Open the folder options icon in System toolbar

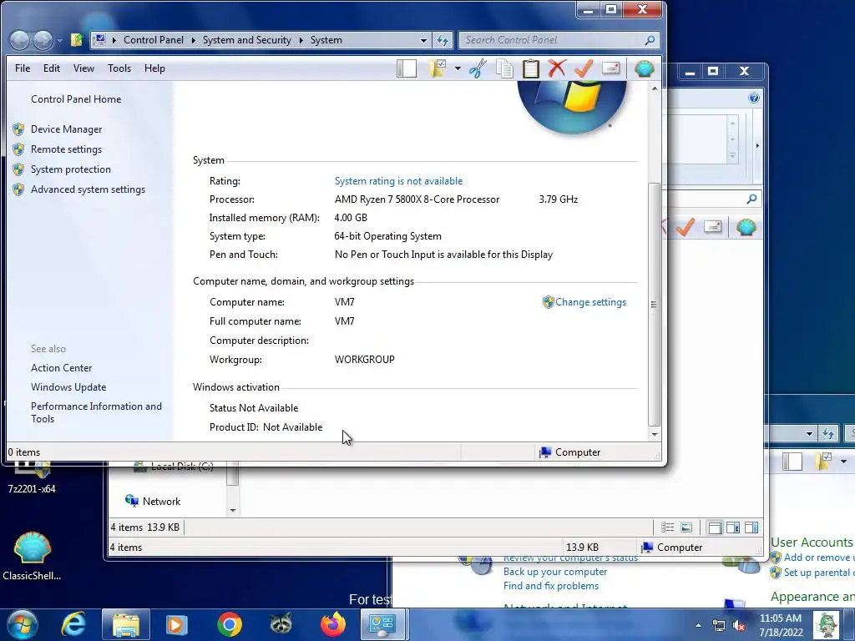438,68
